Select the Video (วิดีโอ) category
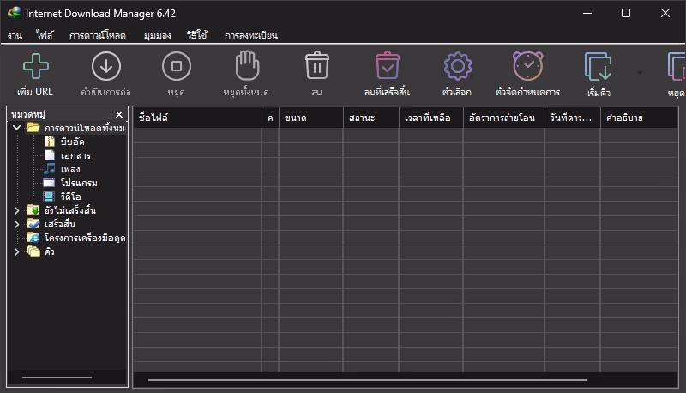The width and height of the screenshot is (686, 393). 70,196
